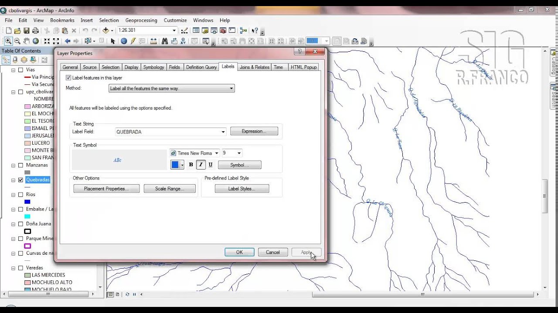This screenshot has height=313, width=558.
Task: Open the font size 9 dropdown
Action: pos(239,153)
